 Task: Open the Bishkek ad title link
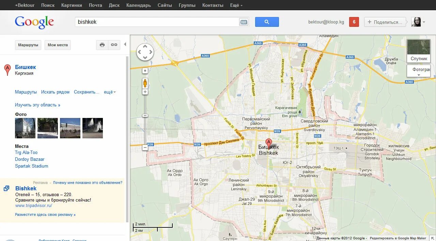coord(26,188)
